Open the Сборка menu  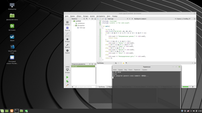point(79,16)
